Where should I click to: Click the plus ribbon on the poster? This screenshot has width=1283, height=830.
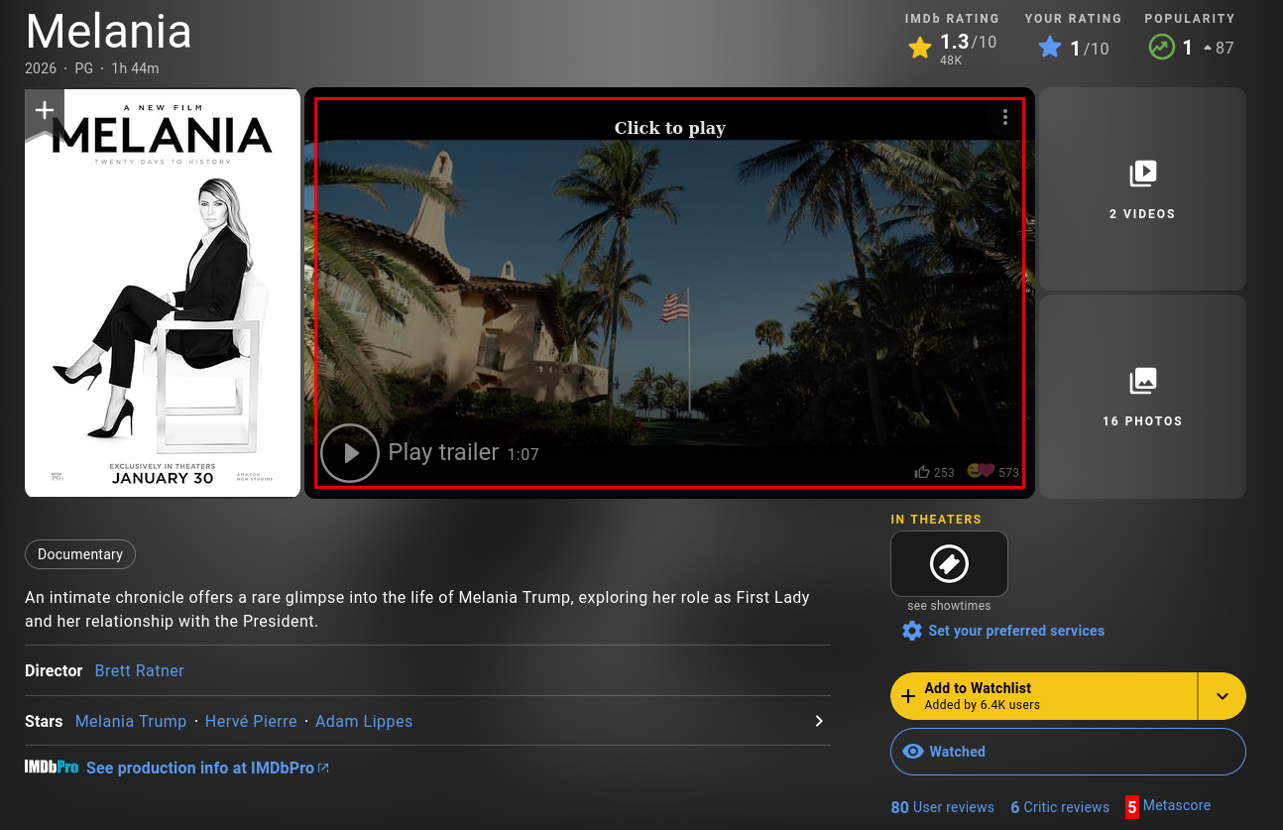click(x=45, y=110)
